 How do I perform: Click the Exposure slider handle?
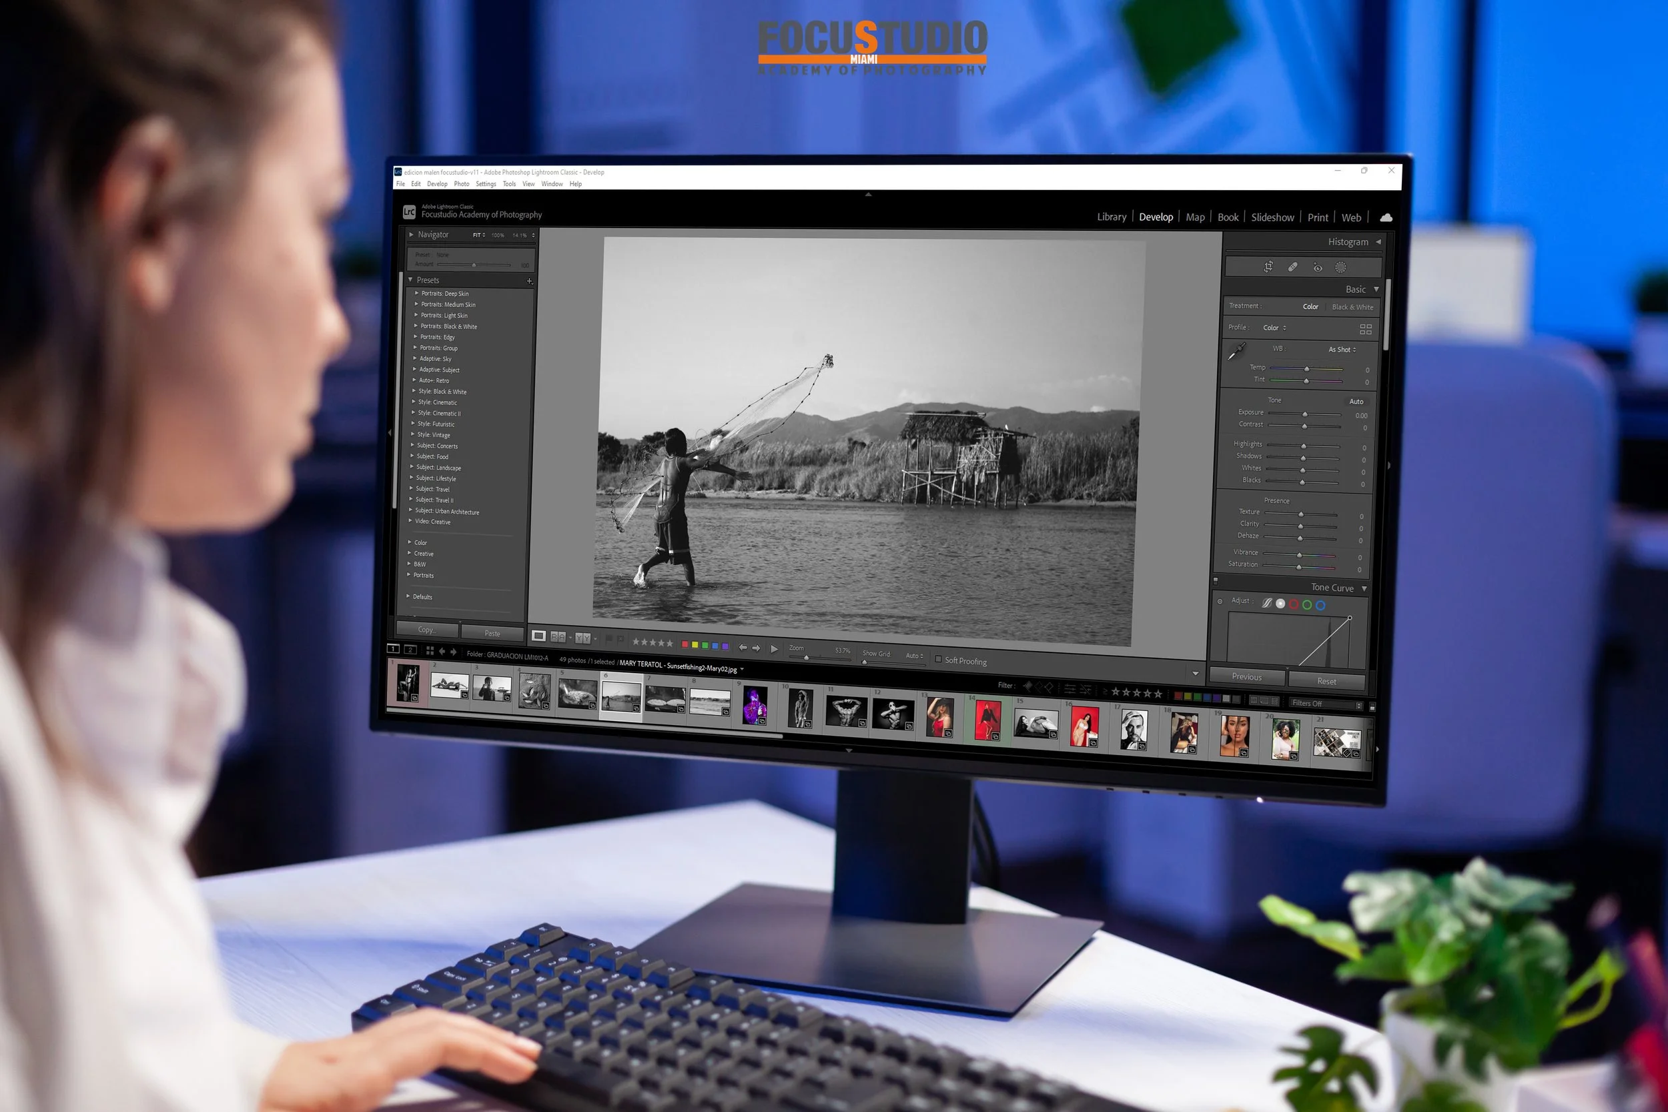pyautogui.click(x=1304, y=414)
